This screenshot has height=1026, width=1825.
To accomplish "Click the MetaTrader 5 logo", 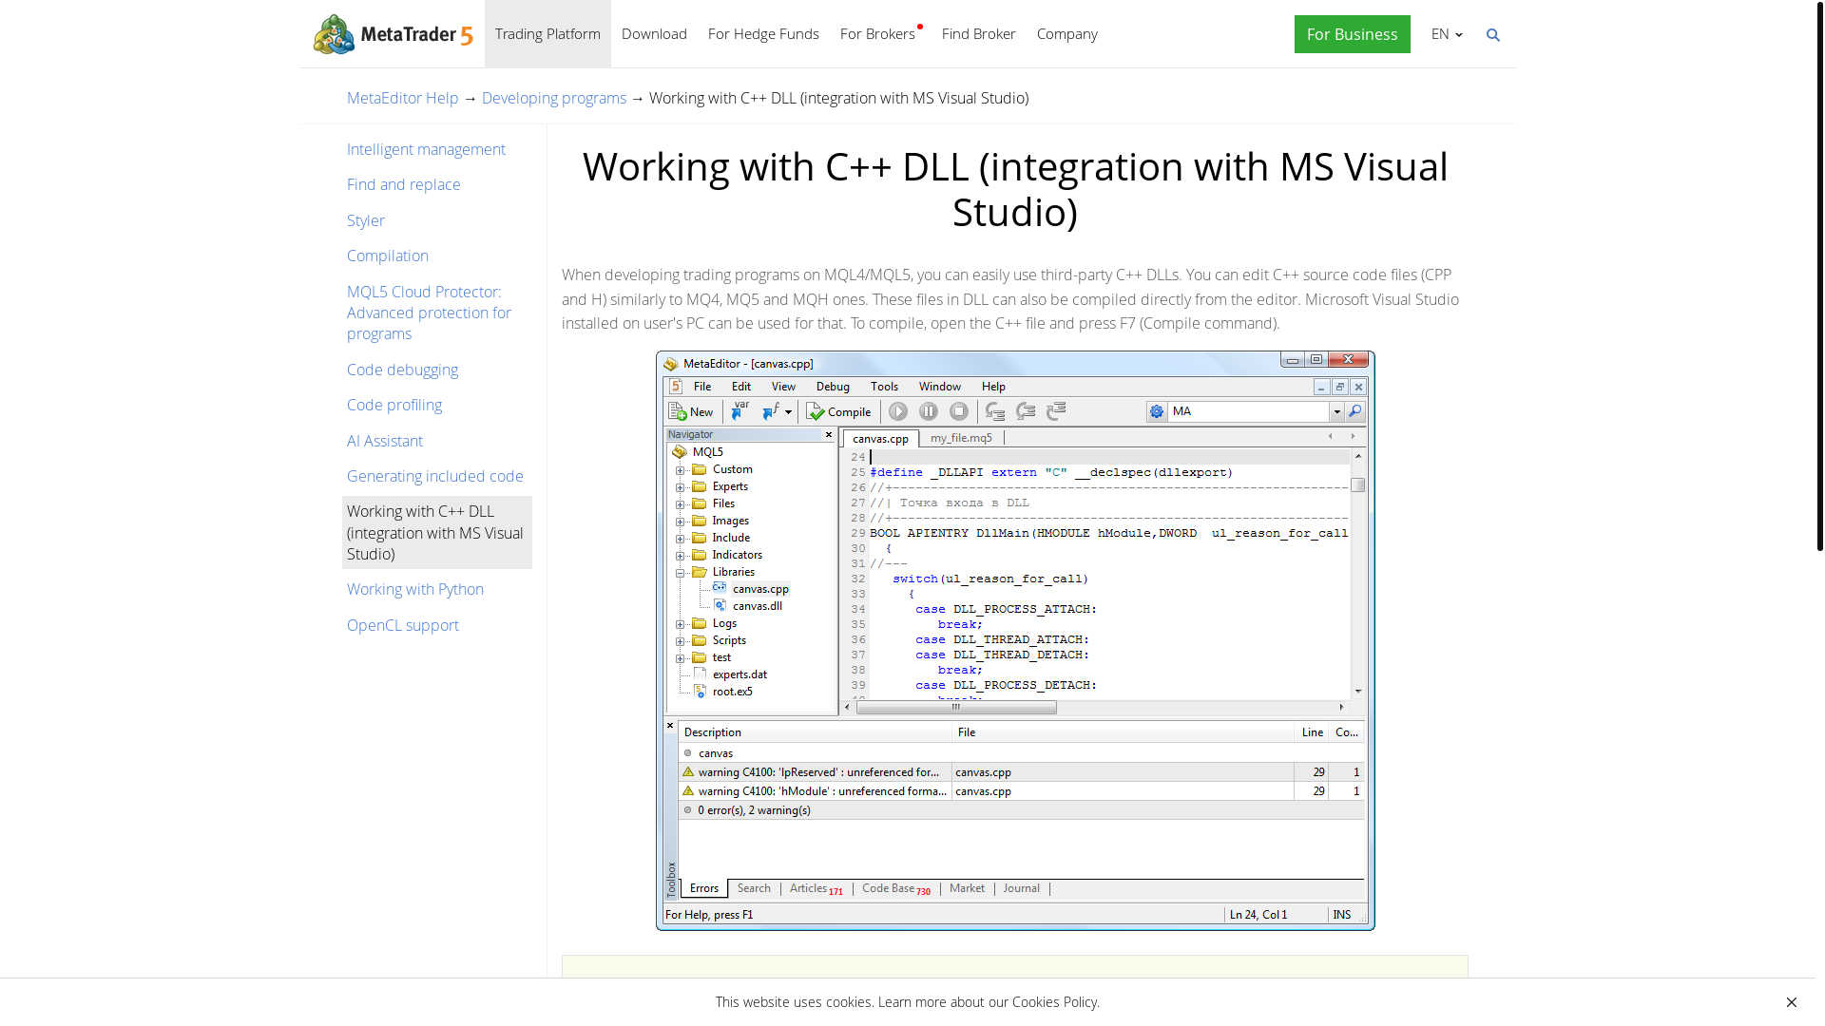I will click(393, 34).
